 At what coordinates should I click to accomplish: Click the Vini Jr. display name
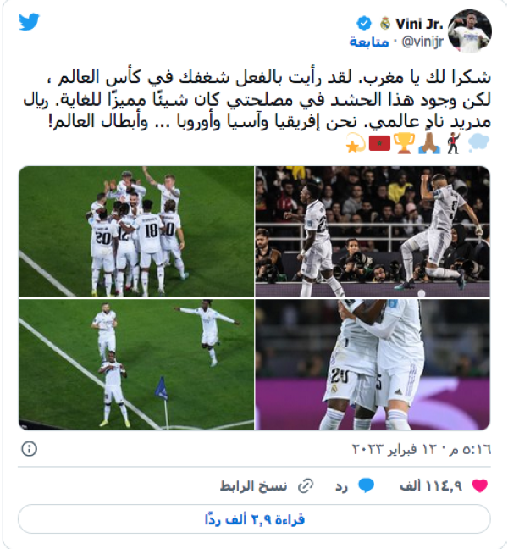tap(419, 24)
